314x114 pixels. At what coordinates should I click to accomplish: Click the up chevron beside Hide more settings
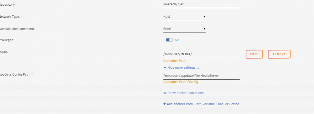(165, 68)
